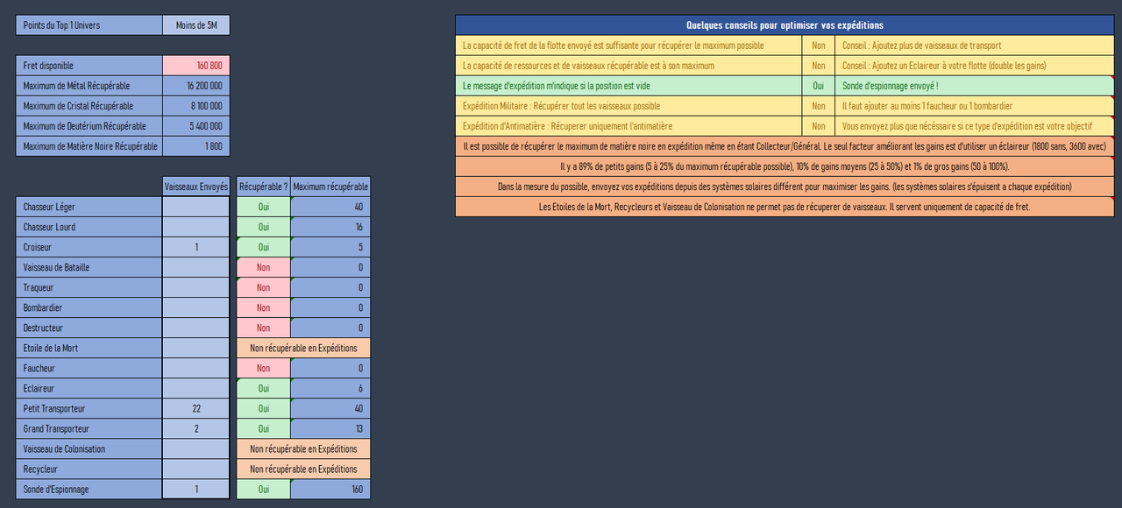Click the note about Etoiles de la Mort and Recycleurs
This screenshot has width=1122, height=508.
click(785, 207)
